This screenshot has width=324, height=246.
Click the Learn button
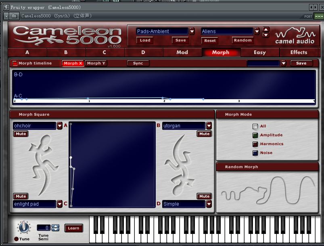click(73, 228)
